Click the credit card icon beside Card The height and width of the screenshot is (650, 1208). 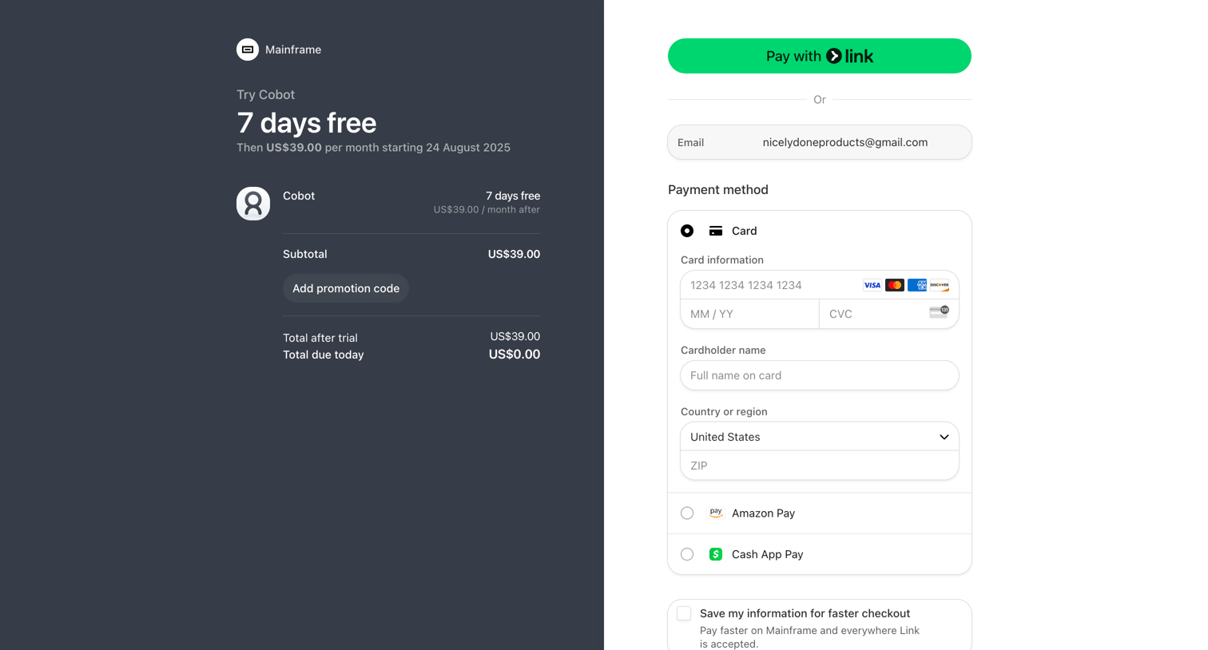click(716, 231)
